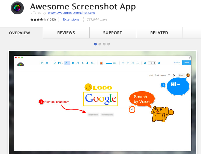Switch to the RELATED tab
This screenshot has height=154, width=201.
click(159, 33)
